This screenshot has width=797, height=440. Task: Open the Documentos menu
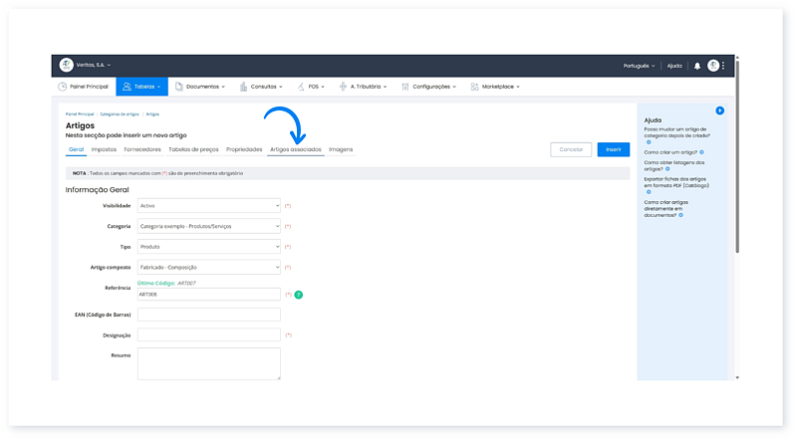203,87
